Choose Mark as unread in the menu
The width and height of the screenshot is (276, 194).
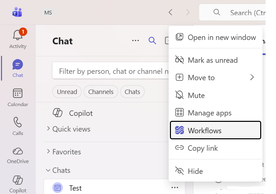coord(215,60)
